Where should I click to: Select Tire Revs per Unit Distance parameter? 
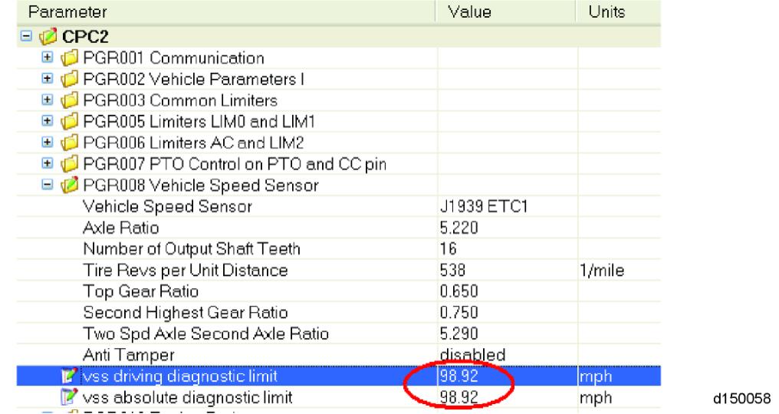[186, 270]
